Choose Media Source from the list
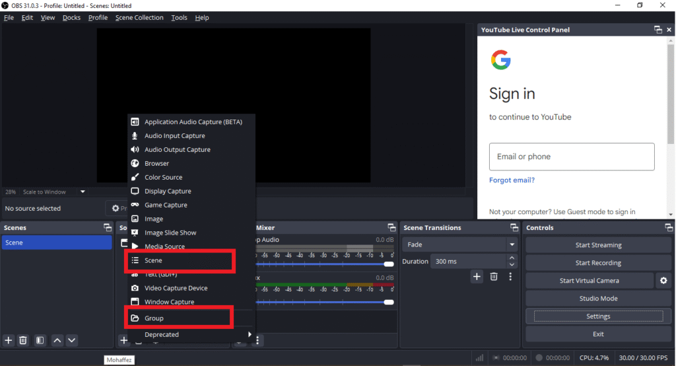 [191, 246]
